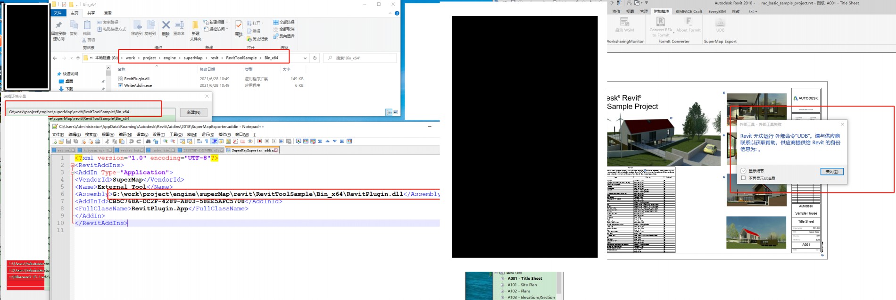896x300 pixels.
Task: Open Properties (属性) in the Explorer ribbon
Action: 239,28
